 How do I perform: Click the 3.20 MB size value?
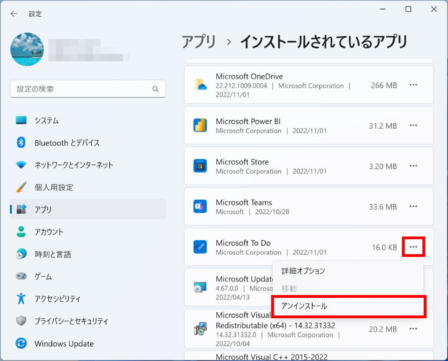(x=383, y=166)
